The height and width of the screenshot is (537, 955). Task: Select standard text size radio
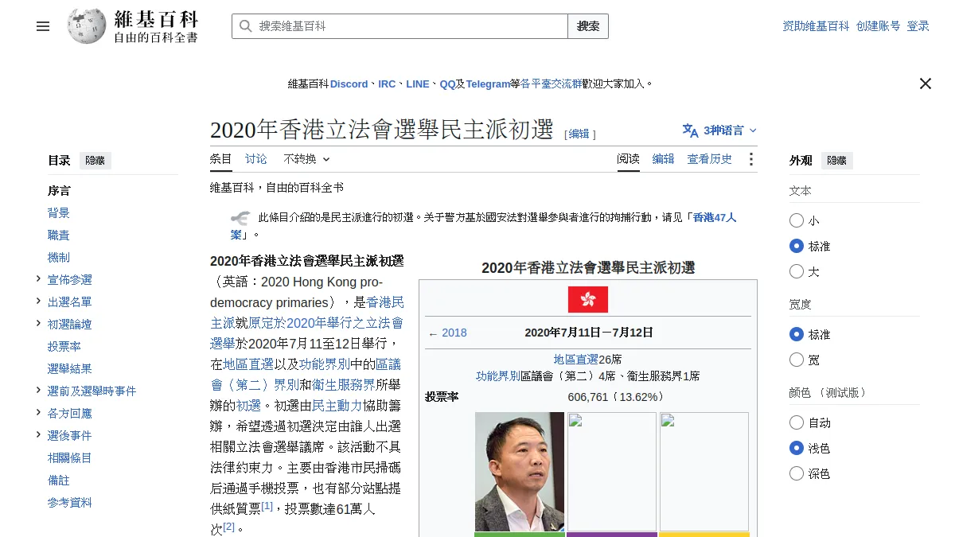797,246
